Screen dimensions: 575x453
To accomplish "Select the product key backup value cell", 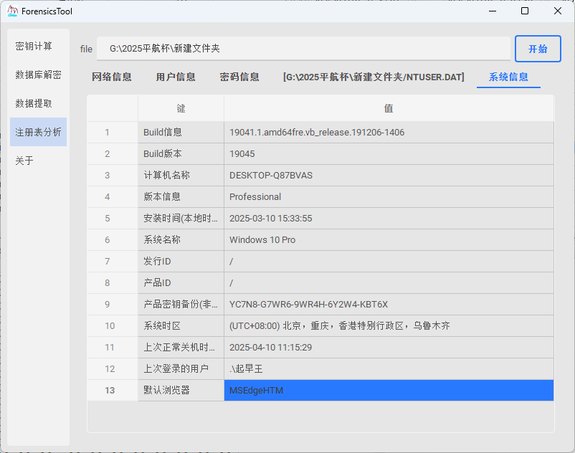I will pyautogui.click(x=389, y=304).
